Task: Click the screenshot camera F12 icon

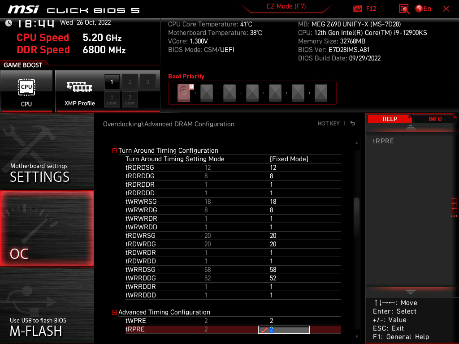Action: click(x=357, y=9)
